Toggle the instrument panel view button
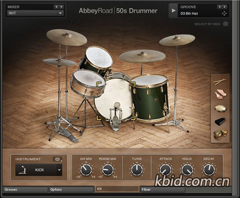 click(57, 159)
